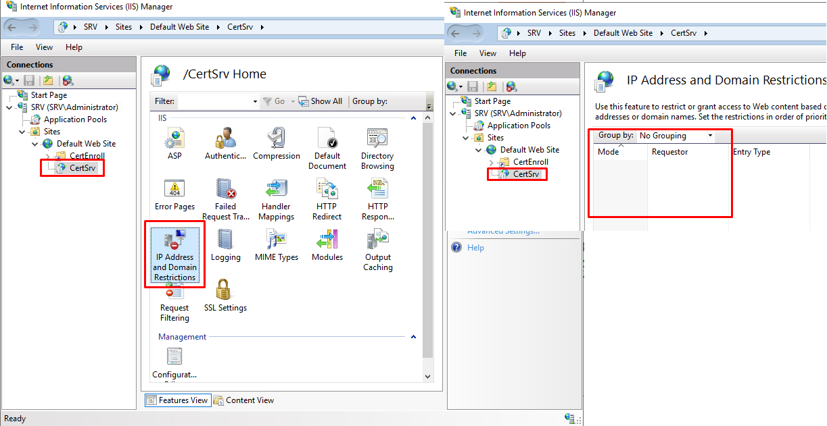The width and height of the screenshot is (827, 426).
Task: Click the delete connection icon in CertSrv Home window
Action: point(68,80)
